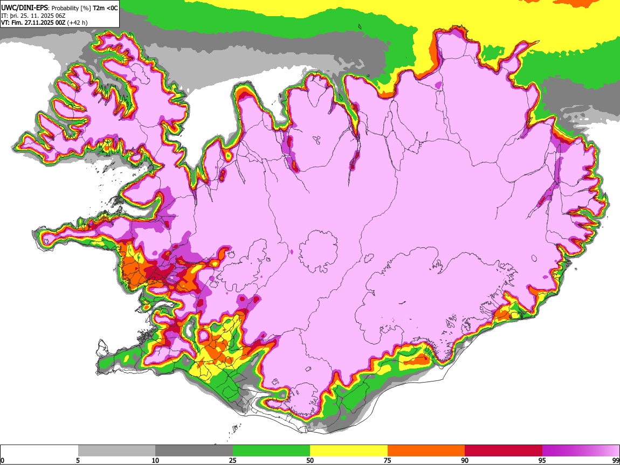Click the green 25-50% legend swatch
The image size is (620, 465).
pos(271,450)
